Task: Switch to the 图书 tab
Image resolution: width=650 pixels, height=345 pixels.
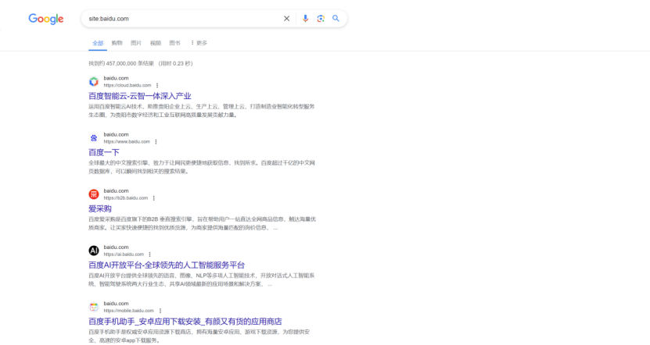Action: [174, 43]
